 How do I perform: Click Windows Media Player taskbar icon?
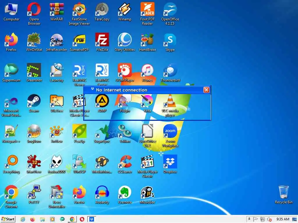pos(52,219)
